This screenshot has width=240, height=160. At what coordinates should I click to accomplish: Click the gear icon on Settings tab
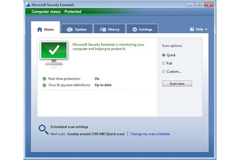[x=135, y=30]
